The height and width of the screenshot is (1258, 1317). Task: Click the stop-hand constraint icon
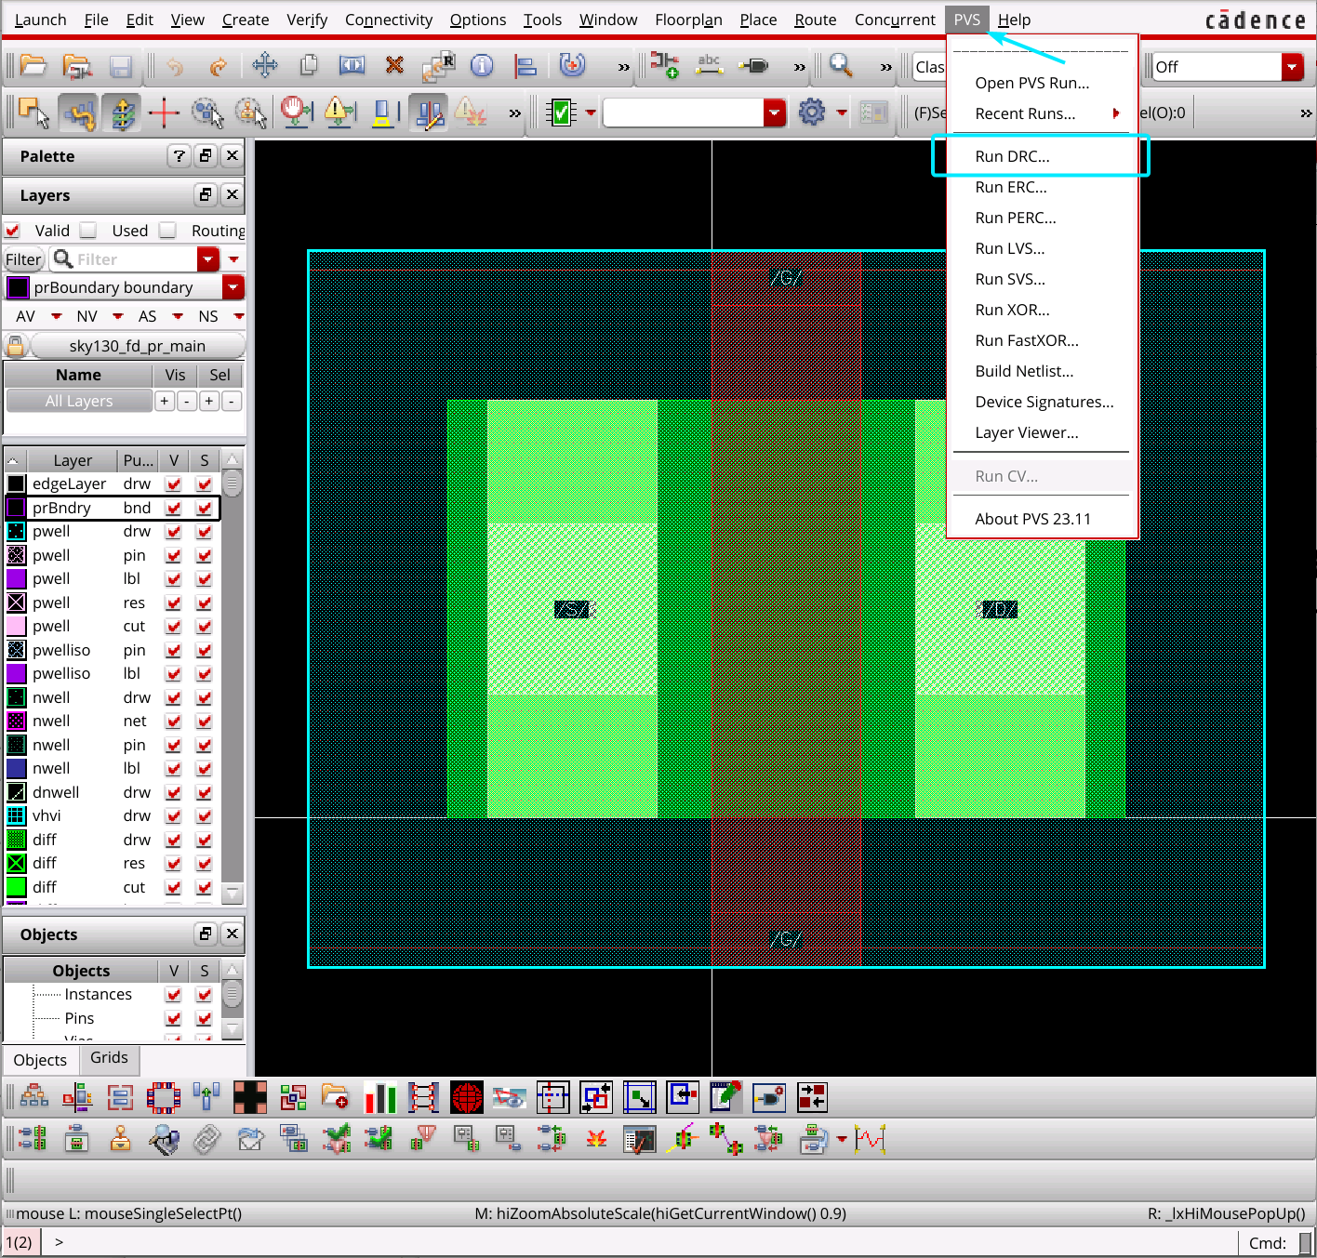point(296,113)
